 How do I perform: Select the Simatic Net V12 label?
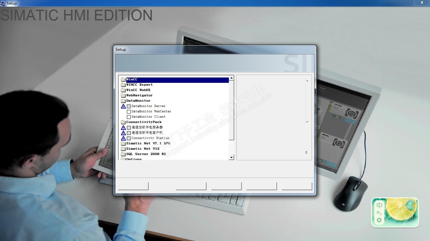point(143,149)
